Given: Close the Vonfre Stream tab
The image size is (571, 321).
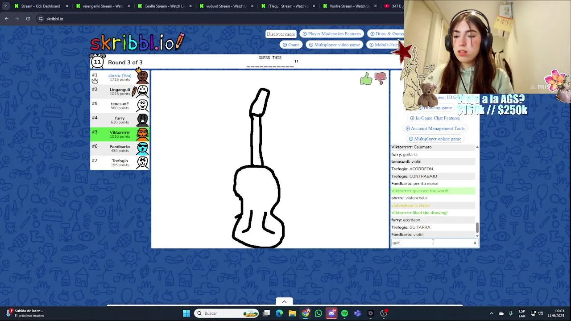Looking at the screenshot, I should pyautogui.click(x=375, y=6).
